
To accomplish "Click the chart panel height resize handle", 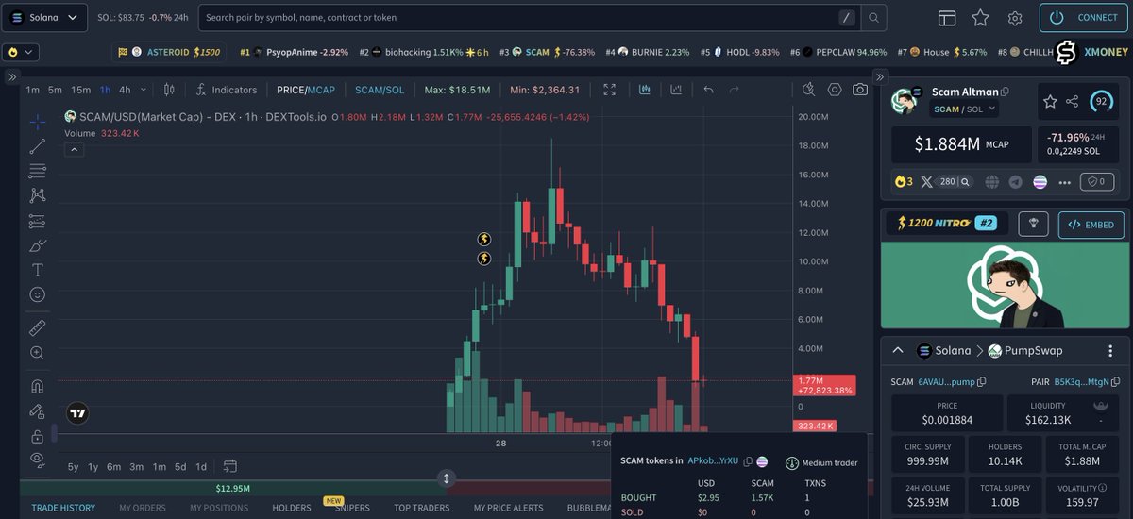I will tap(447, 478).
